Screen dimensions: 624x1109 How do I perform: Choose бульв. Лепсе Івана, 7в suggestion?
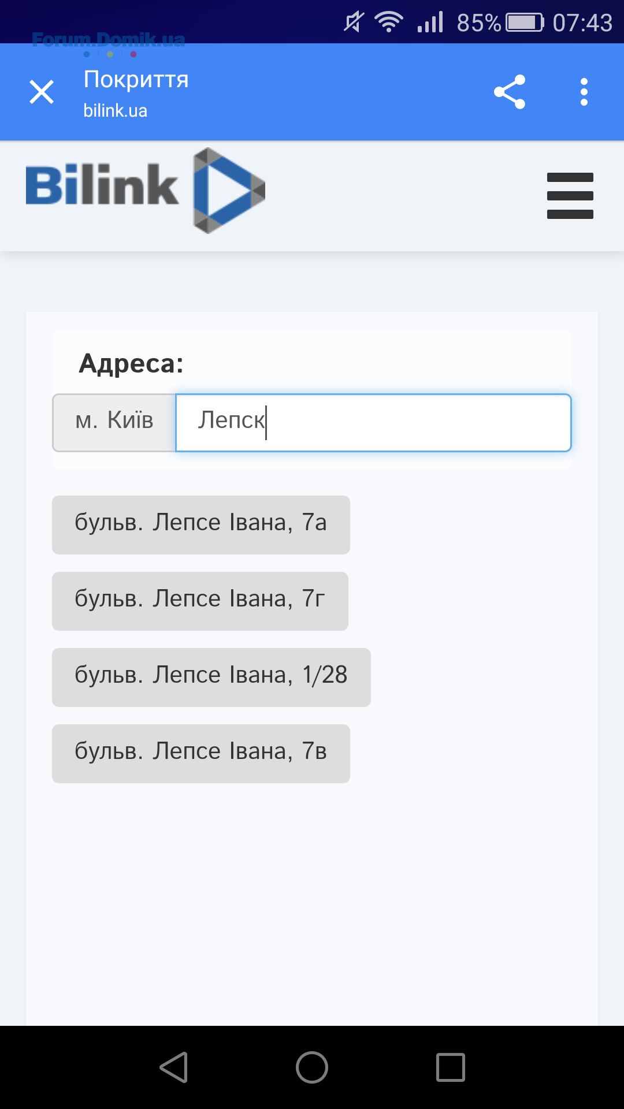[x=201, y=754]
